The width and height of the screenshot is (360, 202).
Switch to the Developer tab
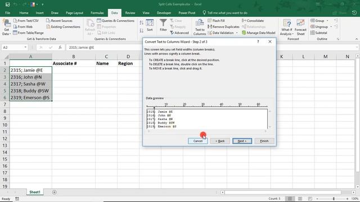tap(164, 13)
